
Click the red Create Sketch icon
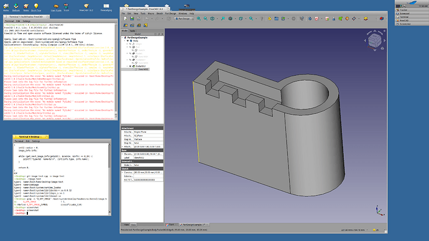tap(317, 19)
